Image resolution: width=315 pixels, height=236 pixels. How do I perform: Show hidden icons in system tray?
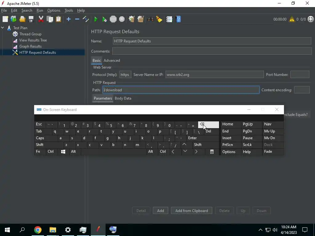[x=260, y=230]
